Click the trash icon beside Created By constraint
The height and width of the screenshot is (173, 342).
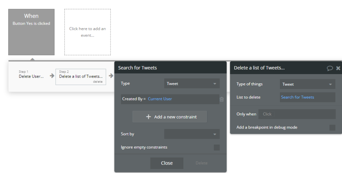coord(222,99)
